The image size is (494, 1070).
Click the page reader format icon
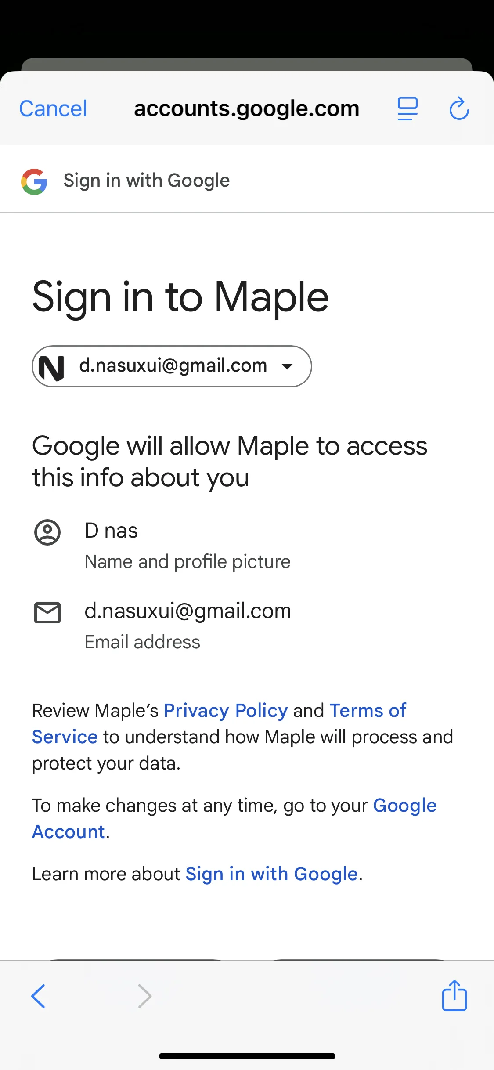[x=407, y=108]
